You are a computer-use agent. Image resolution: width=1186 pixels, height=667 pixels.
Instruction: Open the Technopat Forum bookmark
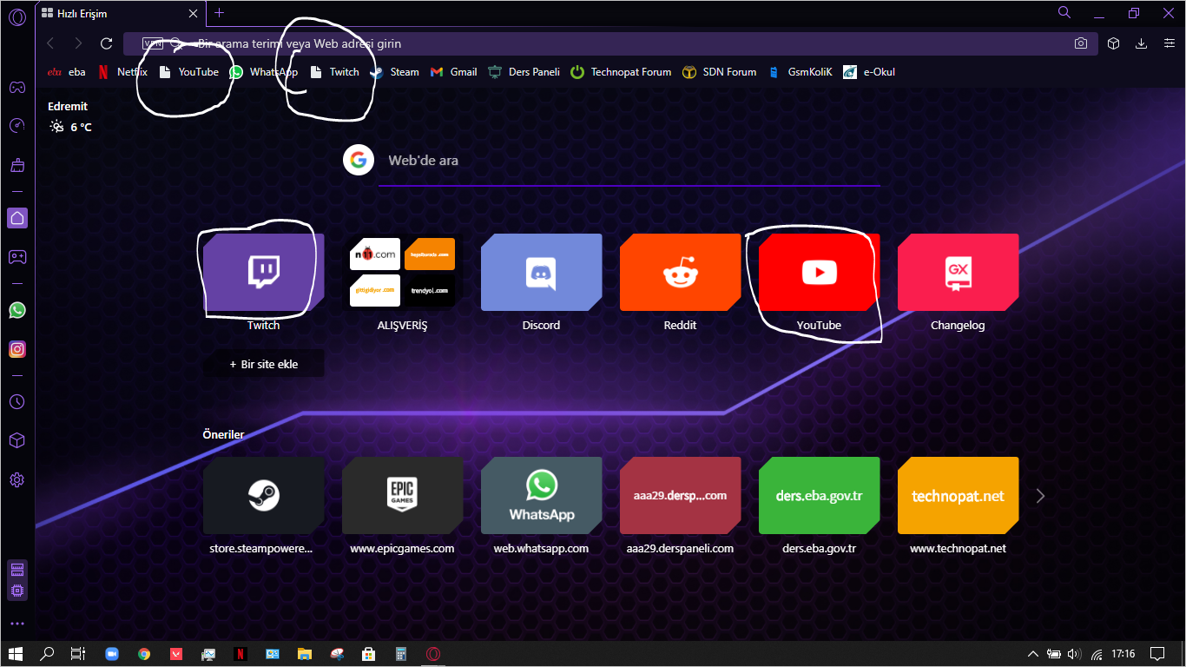point(621,72)
